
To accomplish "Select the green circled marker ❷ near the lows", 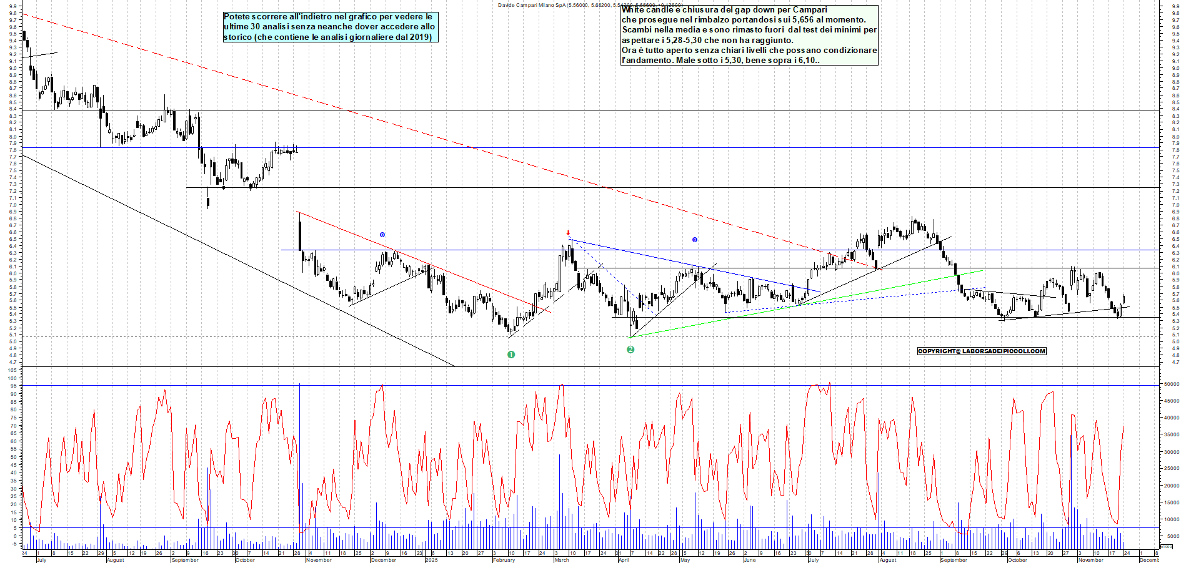I will (630, 350).
